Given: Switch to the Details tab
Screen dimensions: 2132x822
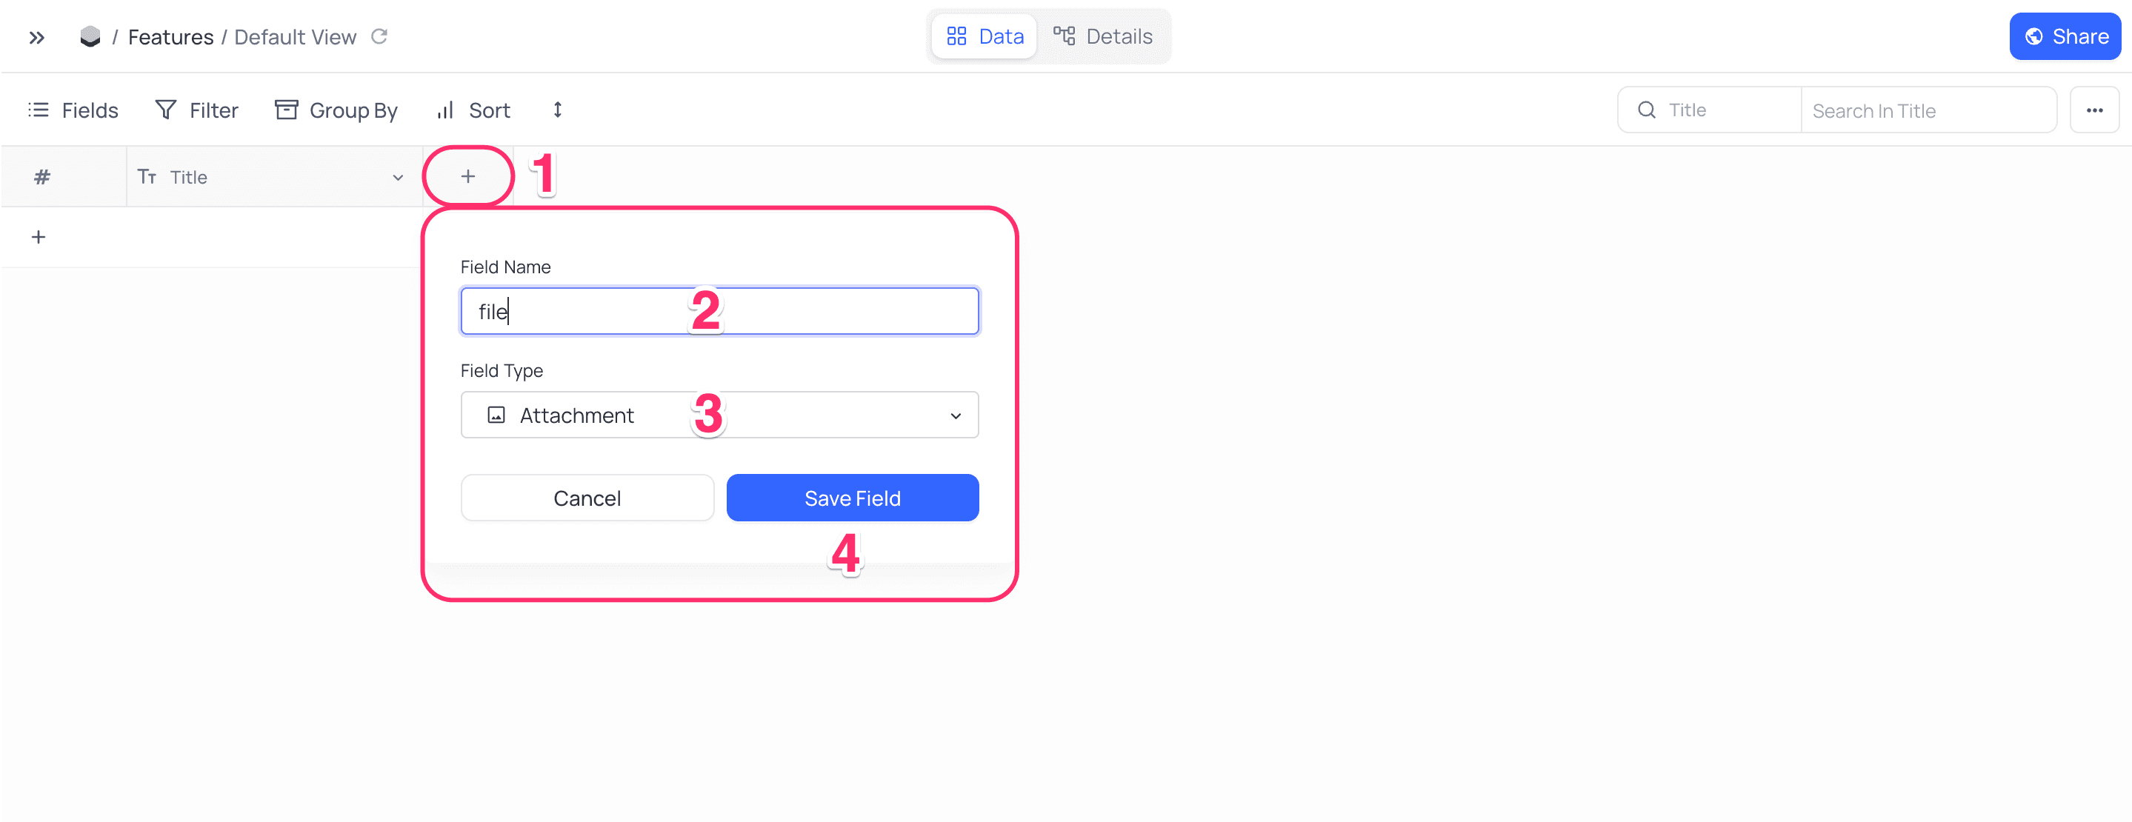Looking at the screenshot, I should [1102, 36].
